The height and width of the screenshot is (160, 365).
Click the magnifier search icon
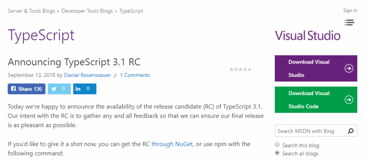click(x=351, y=131)
